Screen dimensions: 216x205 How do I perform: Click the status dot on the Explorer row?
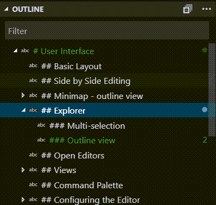(205, 109)
